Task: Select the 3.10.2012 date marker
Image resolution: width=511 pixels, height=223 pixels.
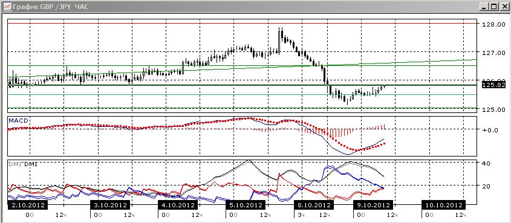Action: [x=110, y=205]
